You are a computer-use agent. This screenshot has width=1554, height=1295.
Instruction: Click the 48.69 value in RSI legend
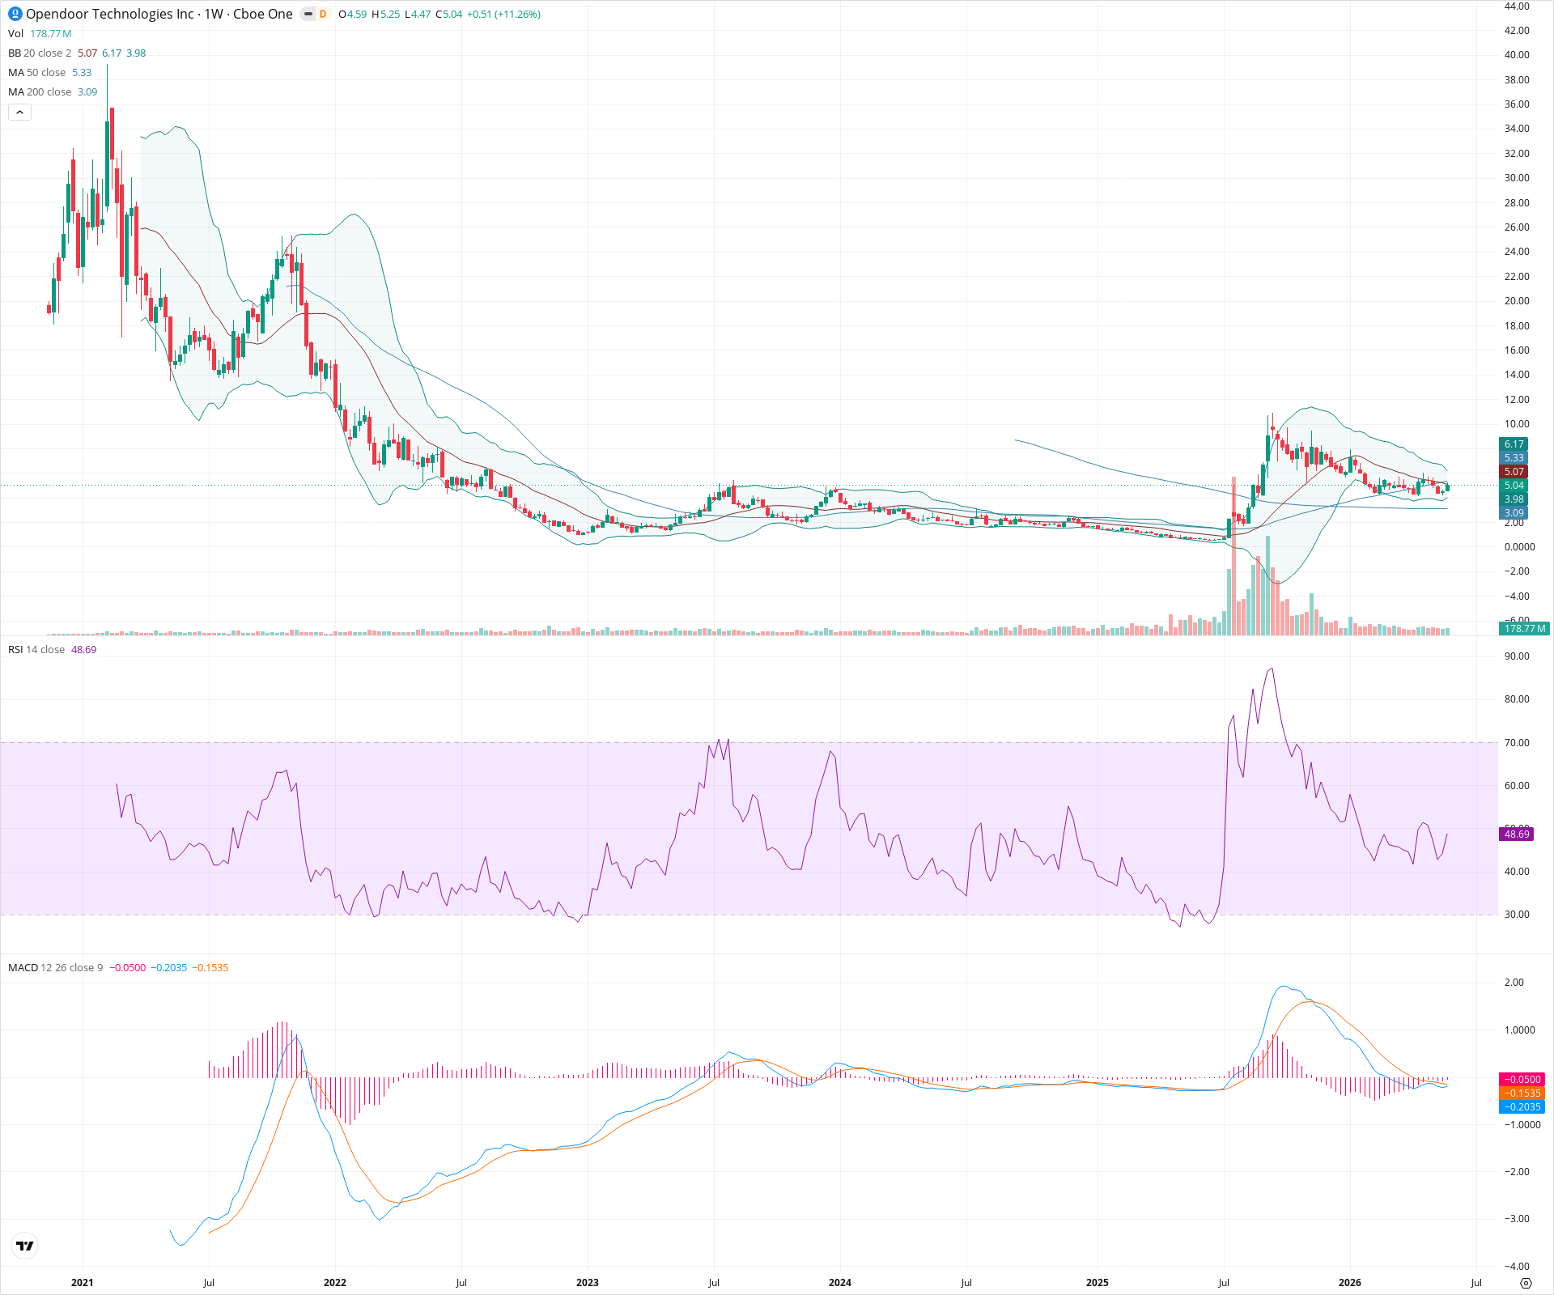pyautogui.click(x=83, y=649)
